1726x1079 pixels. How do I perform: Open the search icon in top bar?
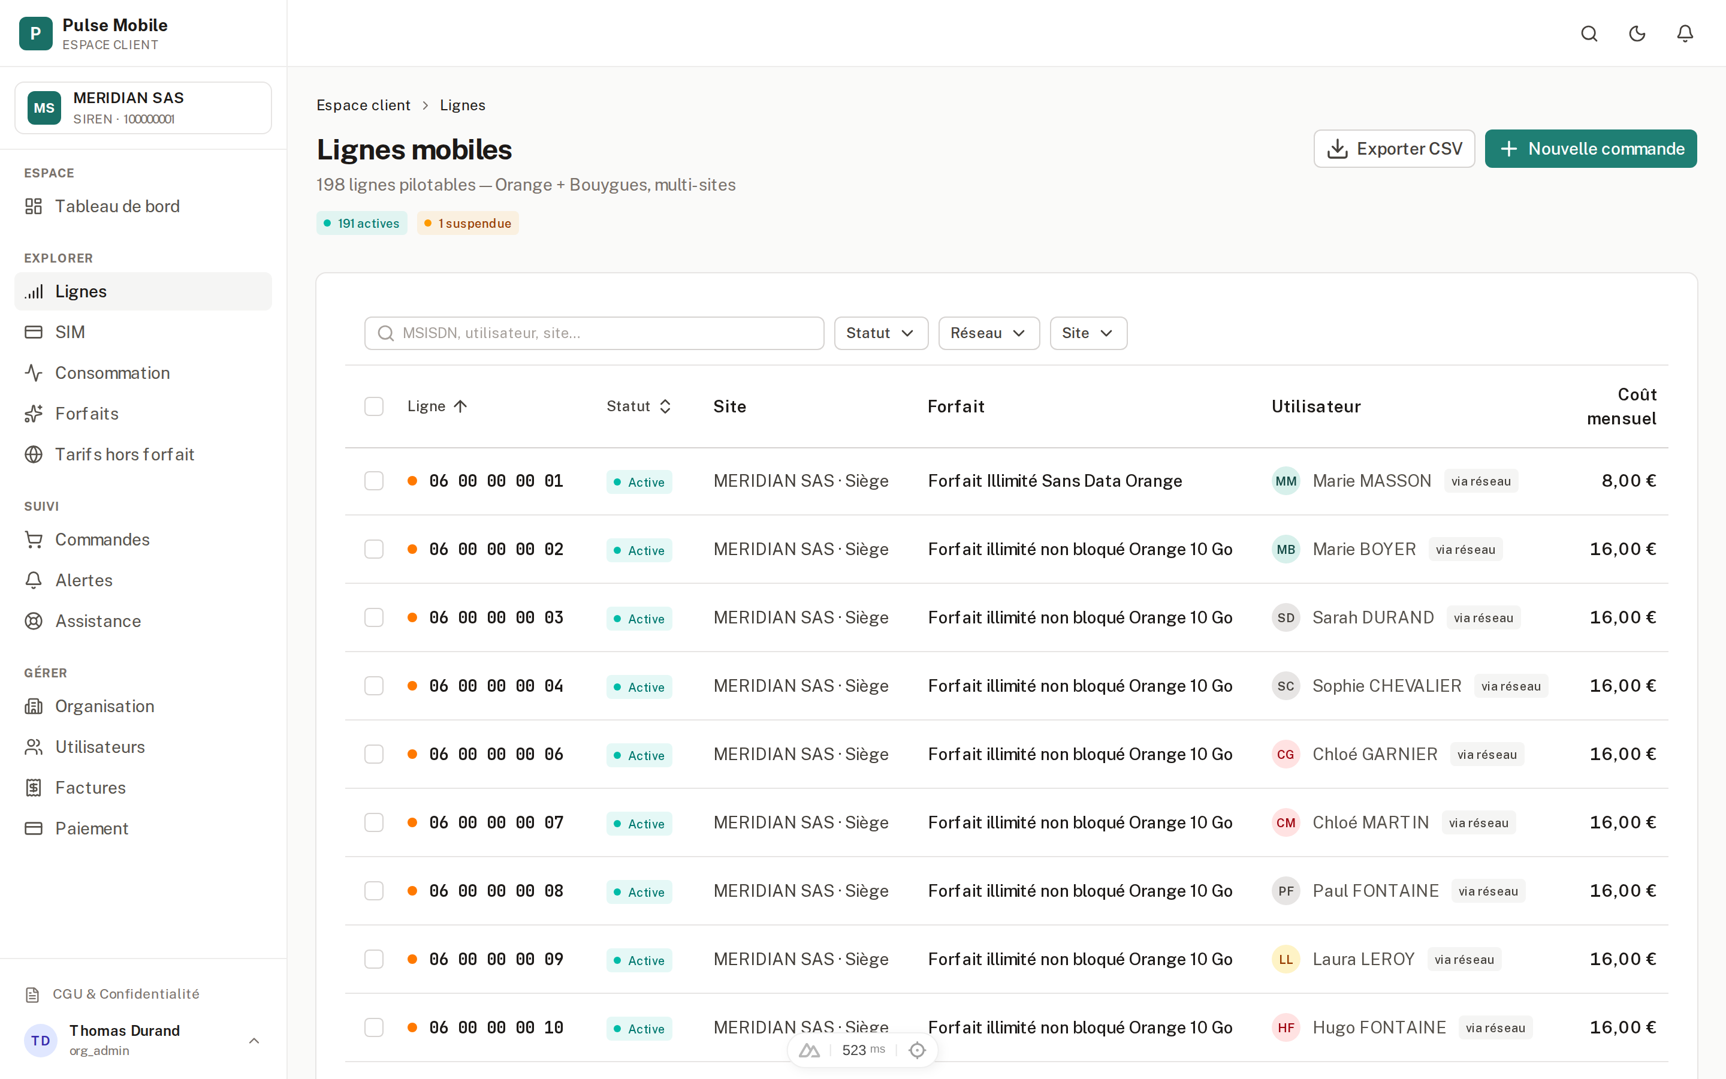pos(1589,34)
